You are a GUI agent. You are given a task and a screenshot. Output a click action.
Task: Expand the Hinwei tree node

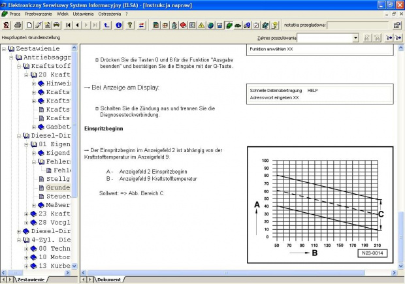coord(34,84)
